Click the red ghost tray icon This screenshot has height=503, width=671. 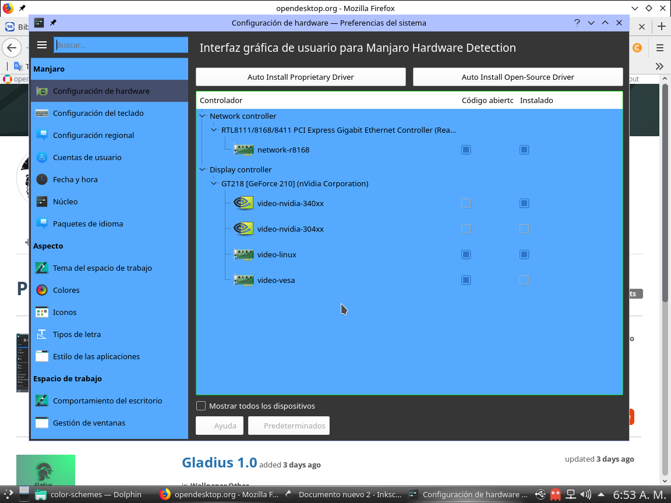click(x=556, y=495)
